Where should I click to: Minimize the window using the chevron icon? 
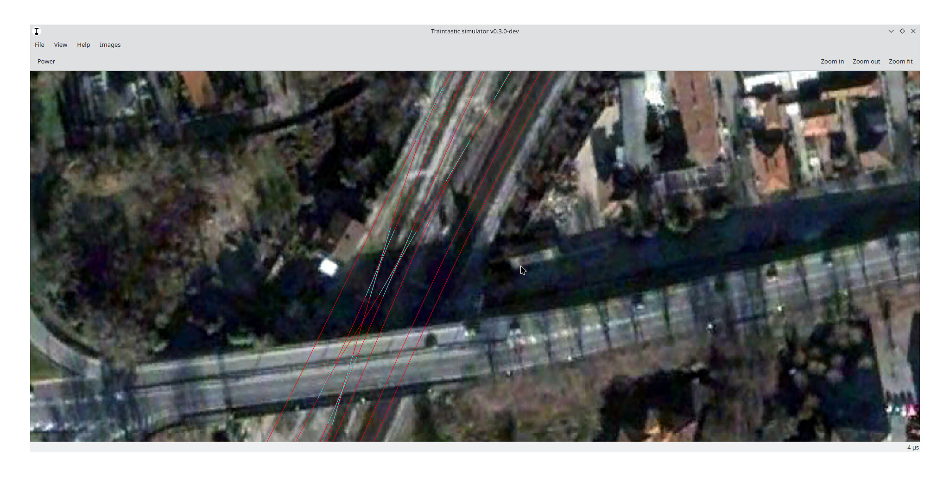tap(891, 32)
